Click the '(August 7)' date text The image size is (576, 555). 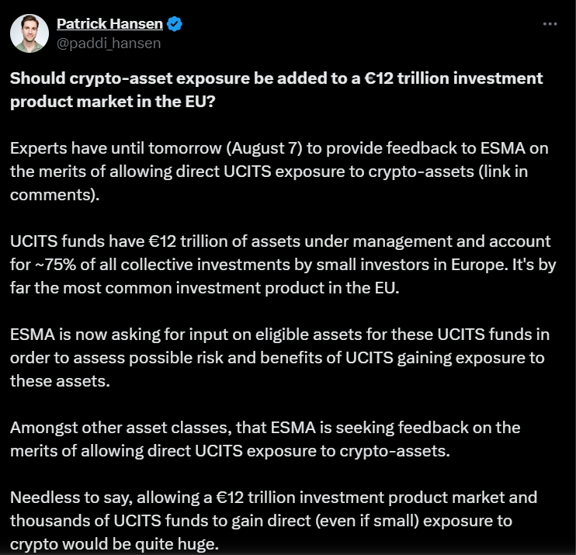[x=264, y=149]
